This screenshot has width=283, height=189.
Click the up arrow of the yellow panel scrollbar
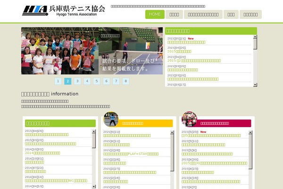(172, 132)
